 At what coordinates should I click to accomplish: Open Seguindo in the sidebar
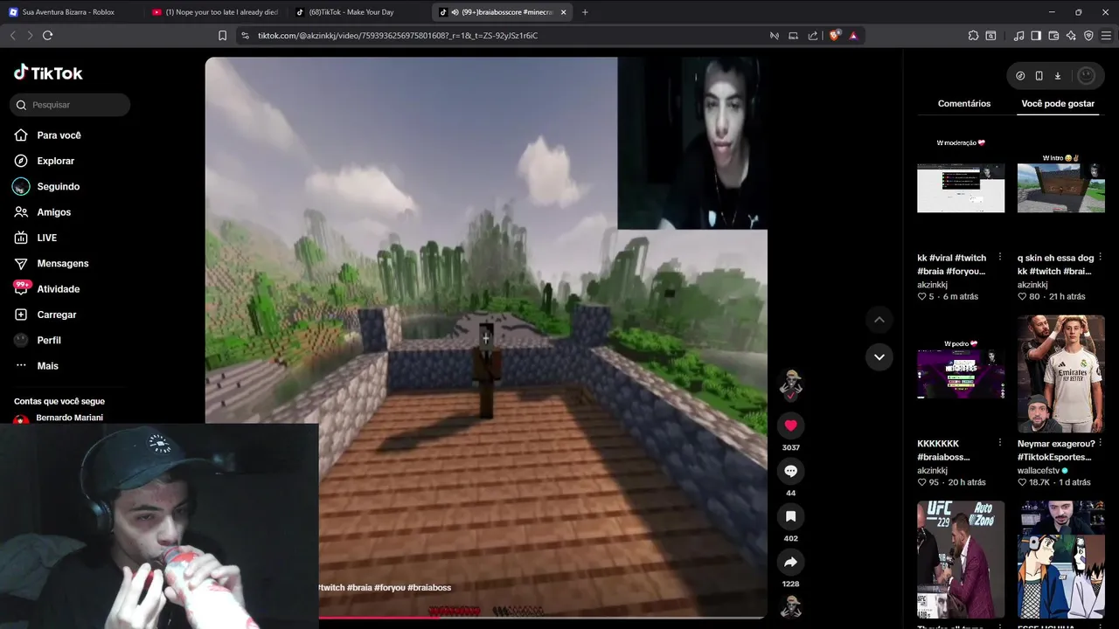[58, 186]
